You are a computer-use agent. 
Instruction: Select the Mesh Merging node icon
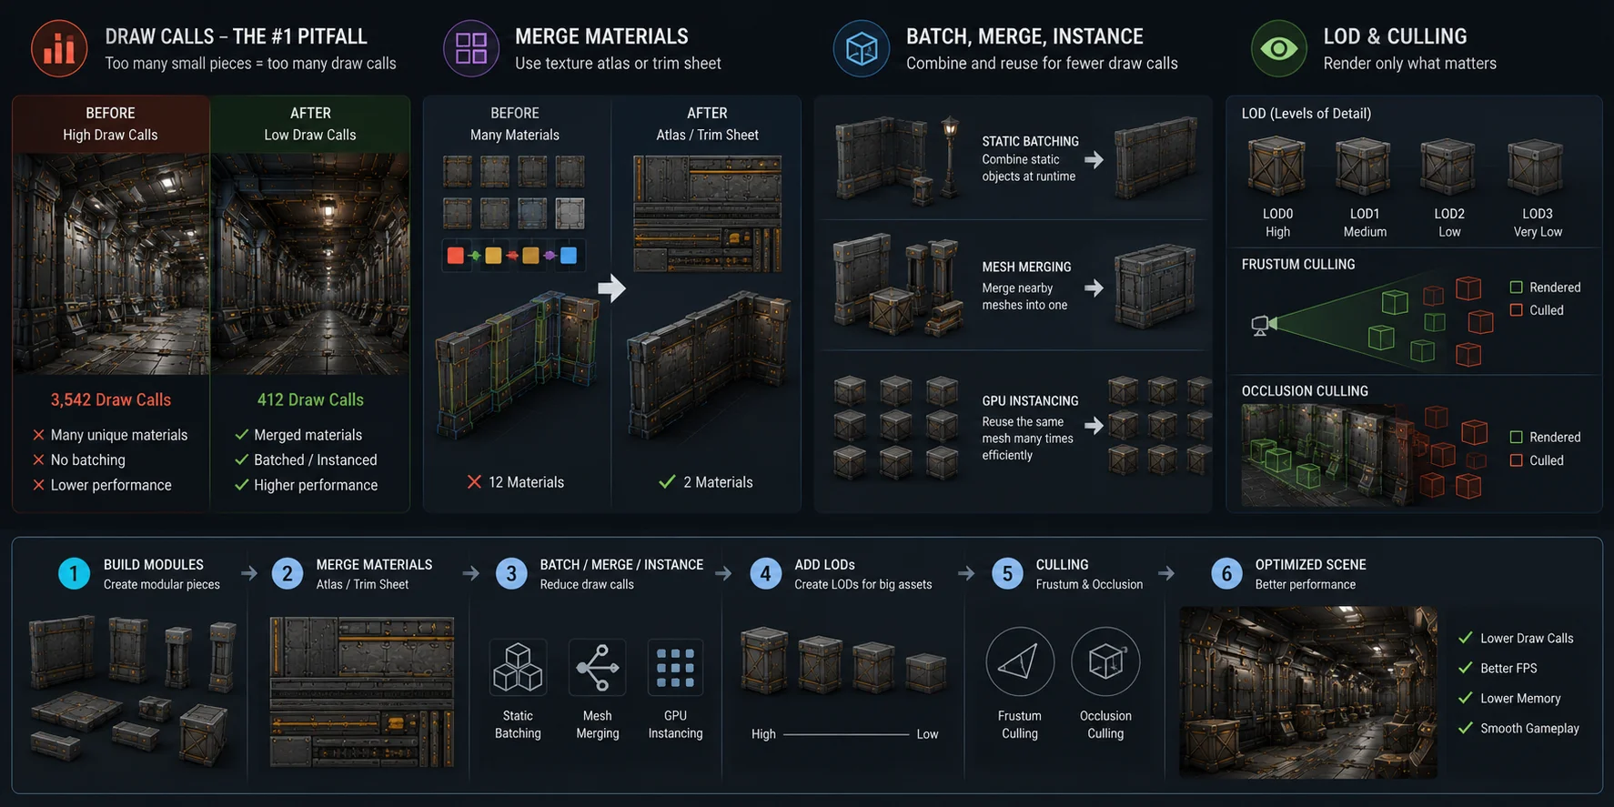coord(597,668)
